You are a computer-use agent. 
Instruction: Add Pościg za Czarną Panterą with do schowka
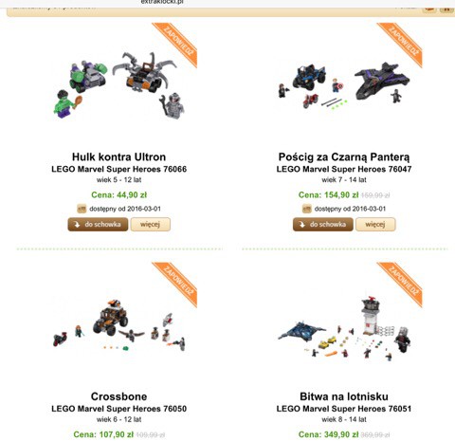pyautogui.click(x=323, y=225)
